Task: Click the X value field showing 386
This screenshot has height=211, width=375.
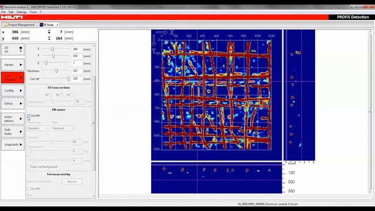Action: 77,49
